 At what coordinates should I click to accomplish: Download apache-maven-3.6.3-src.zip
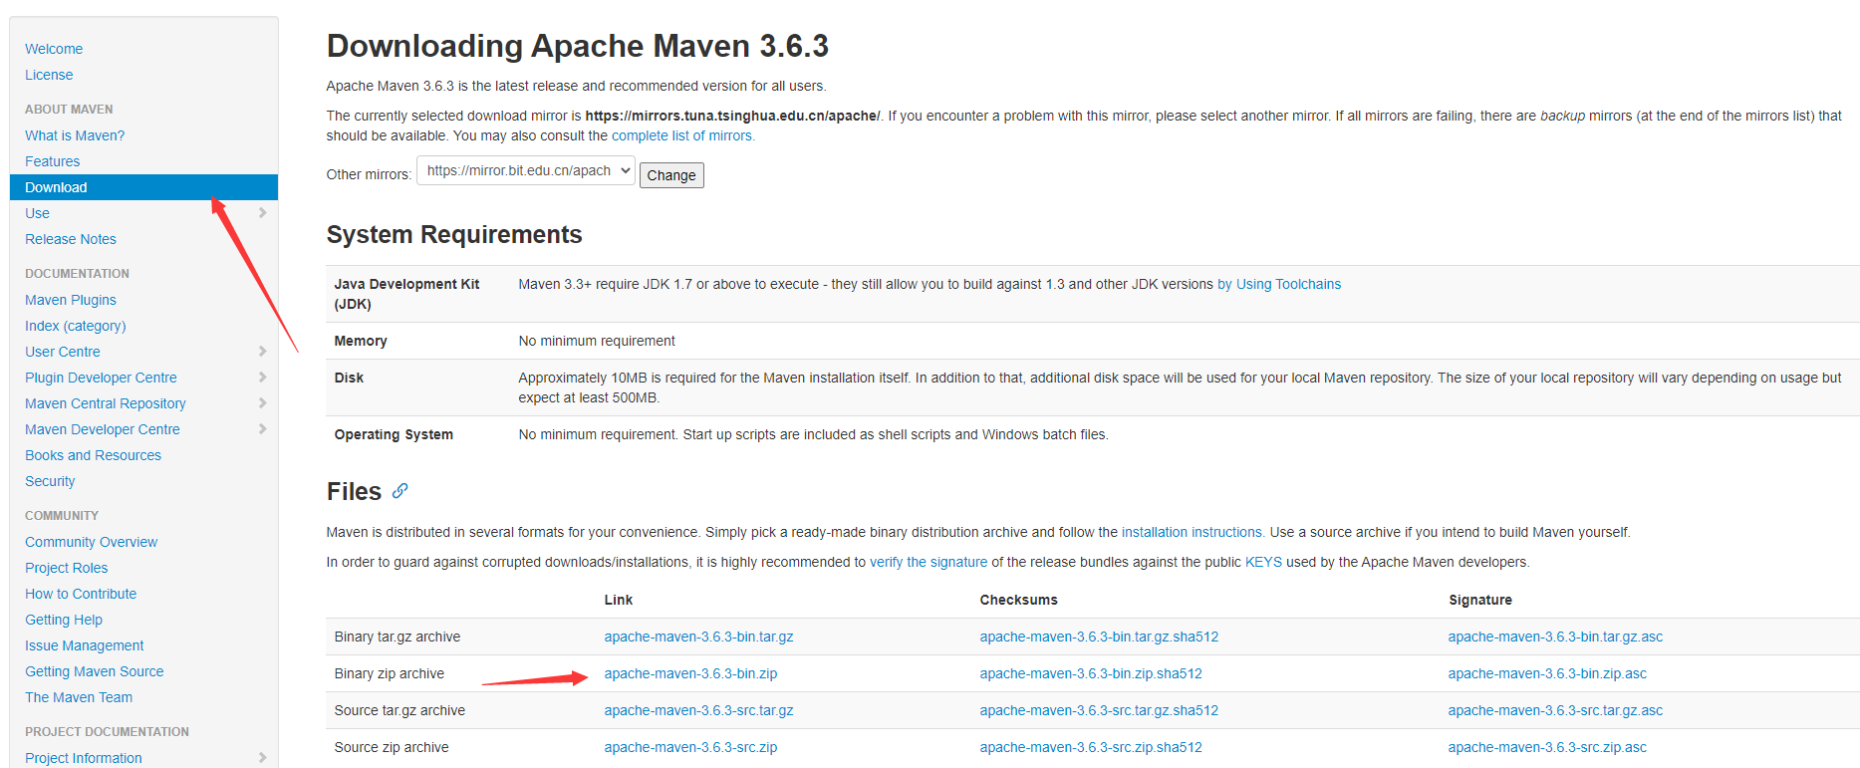(x=690, y=747)
